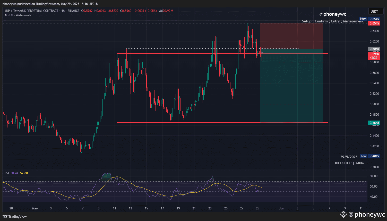Click the high price H0.6013

(100, 11)
